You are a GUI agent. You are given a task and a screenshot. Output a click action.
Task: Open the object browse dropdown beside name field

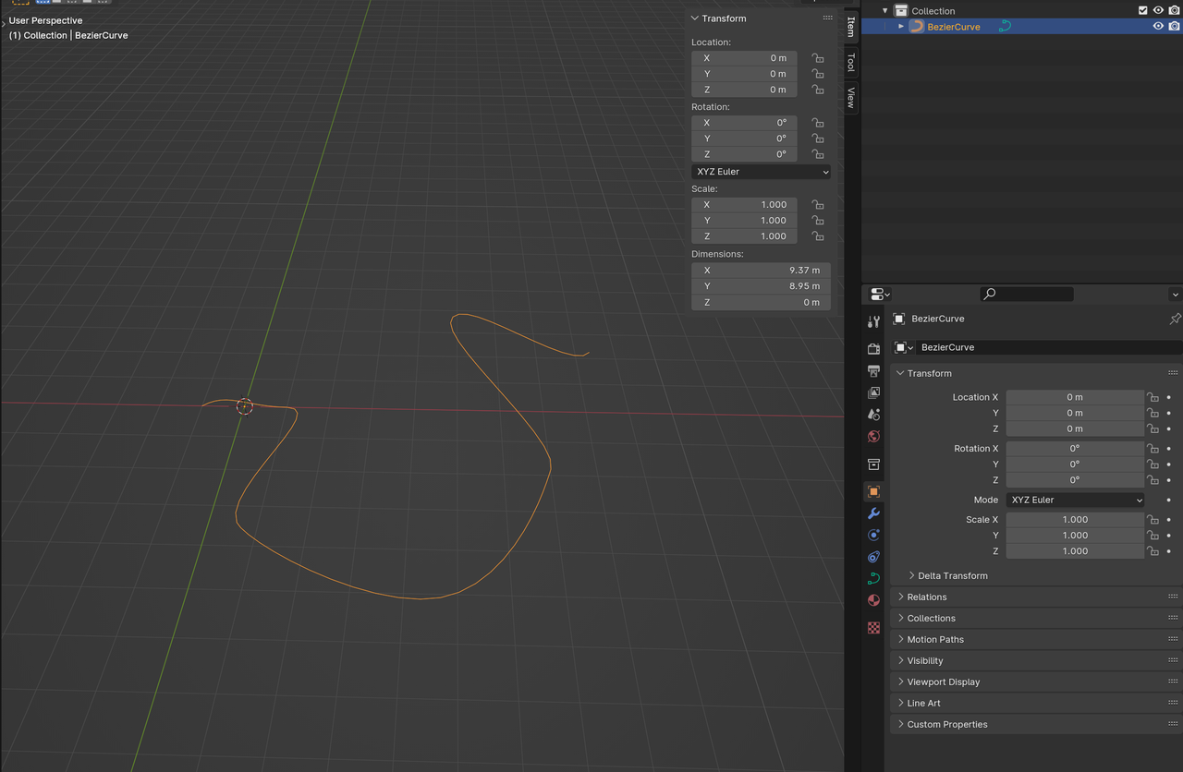coord(903,347)
